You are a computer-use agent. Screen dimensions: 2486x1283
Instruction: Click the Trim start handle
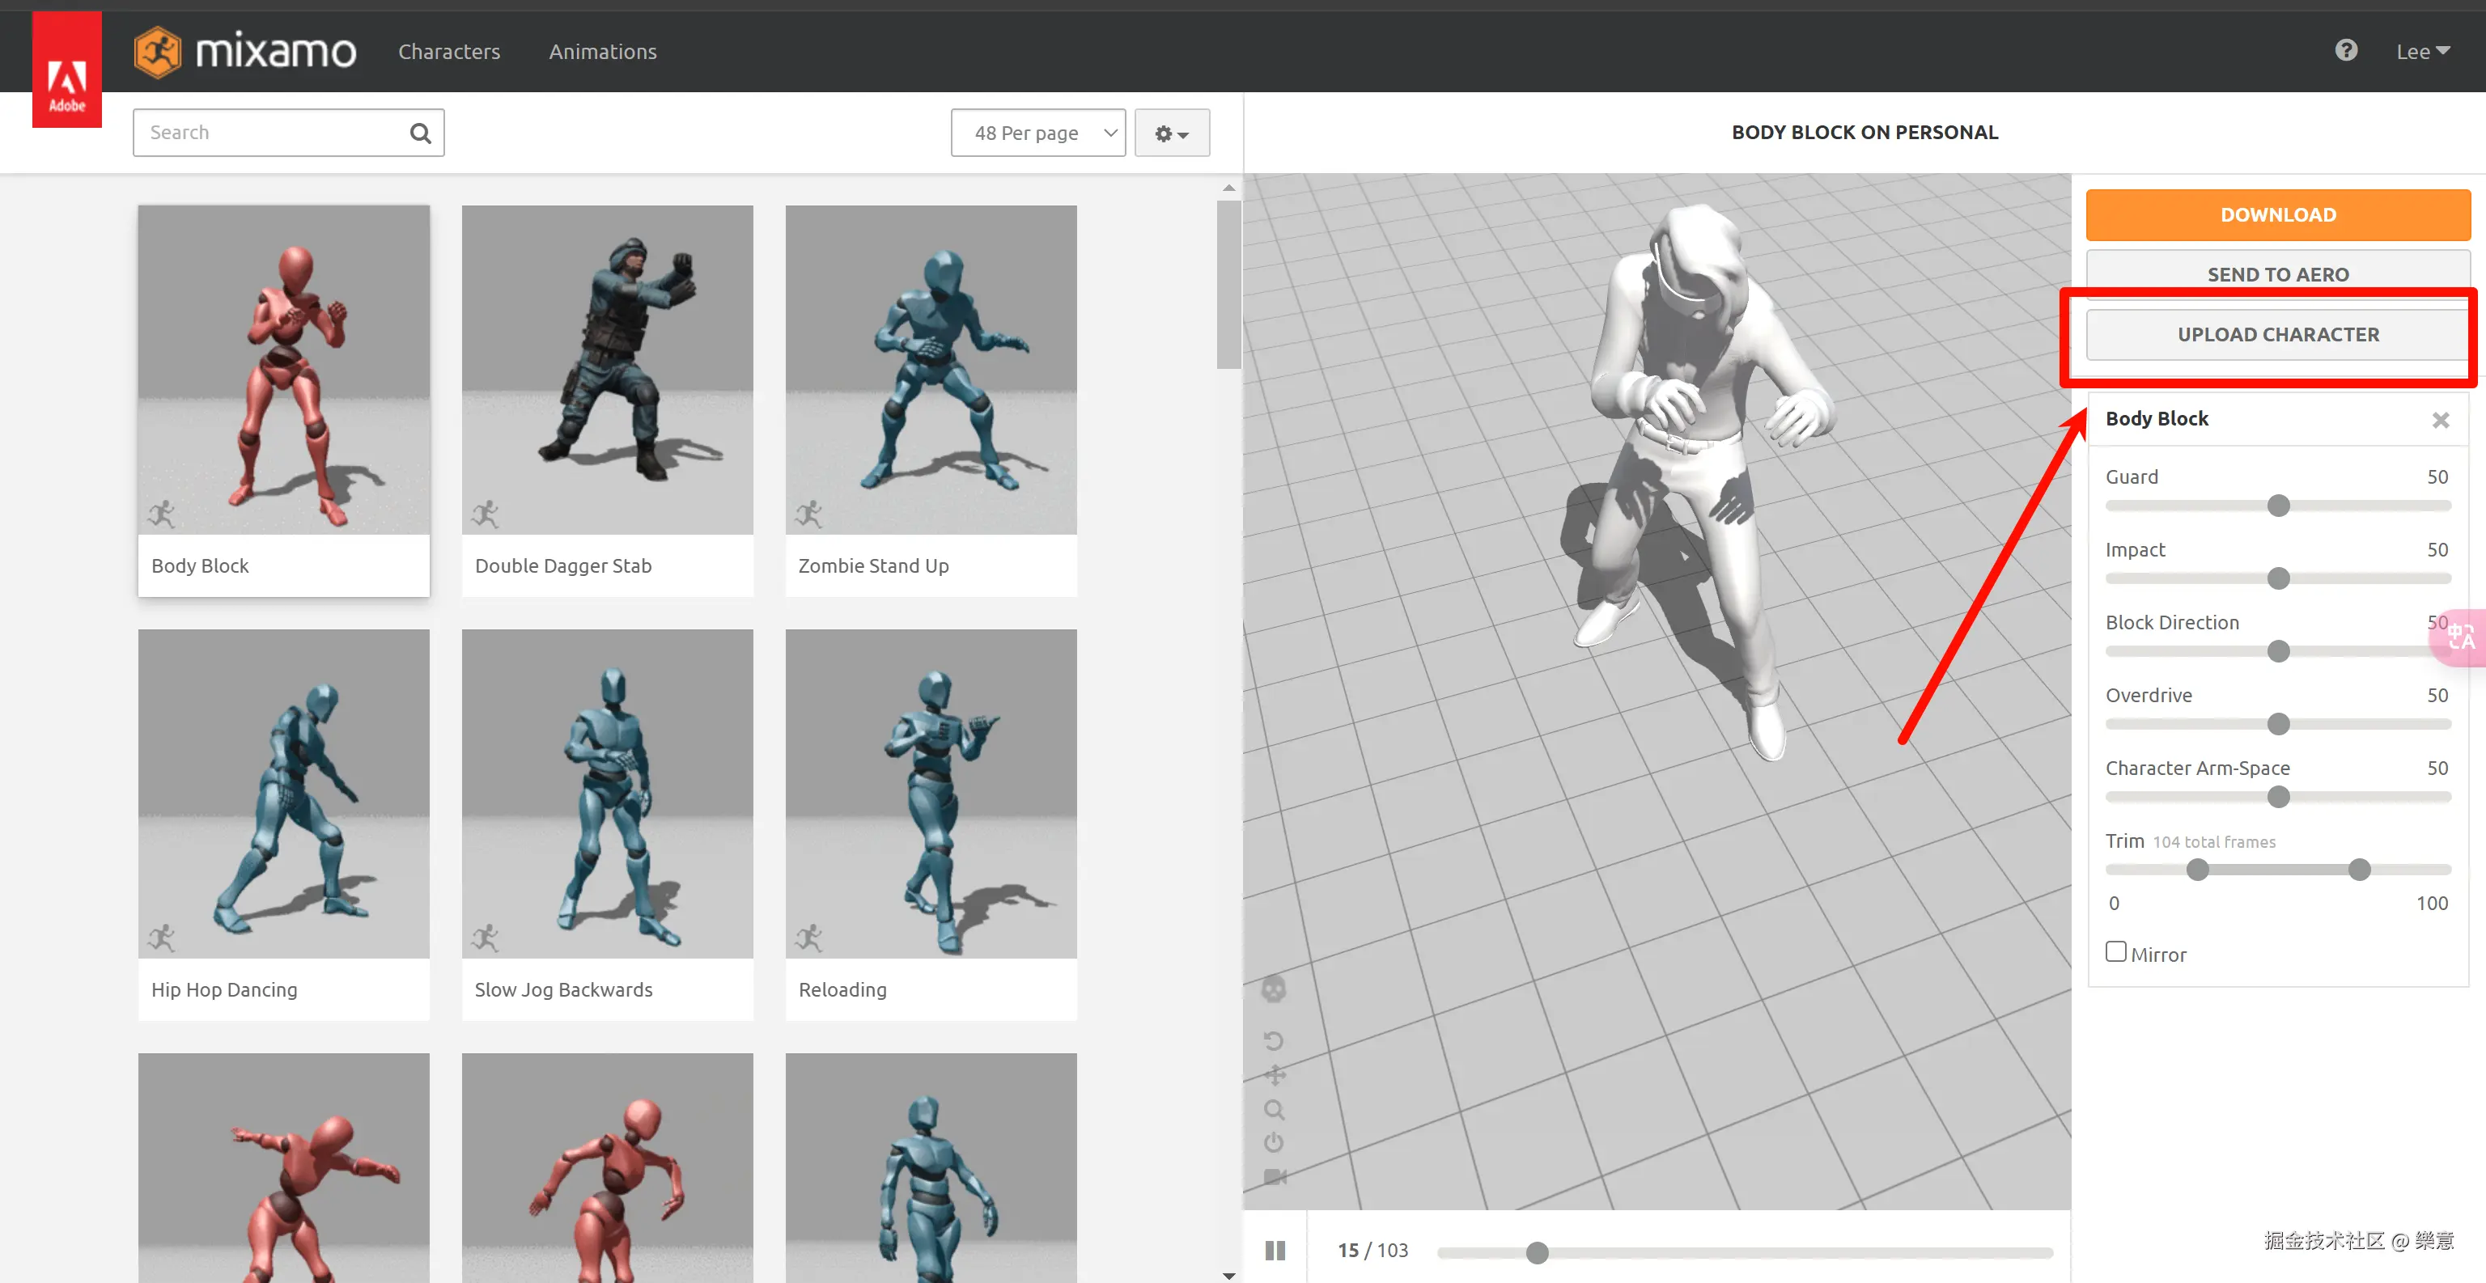(2197, 870)
